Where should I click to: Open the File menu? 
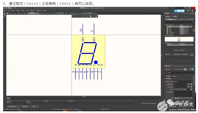coord(5,11)
